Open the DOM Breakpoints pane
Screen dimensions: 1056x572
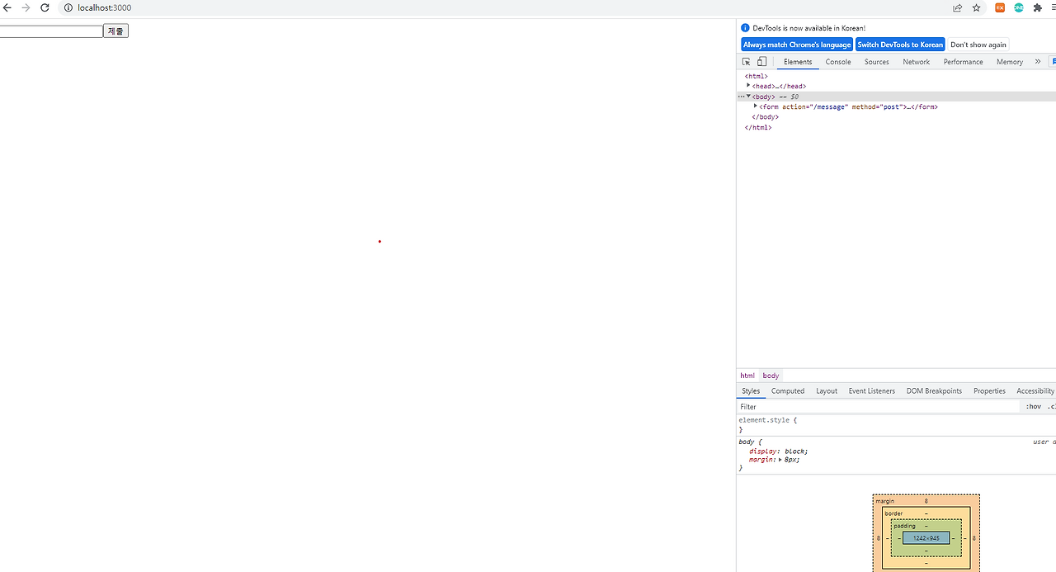coord(934,391)
